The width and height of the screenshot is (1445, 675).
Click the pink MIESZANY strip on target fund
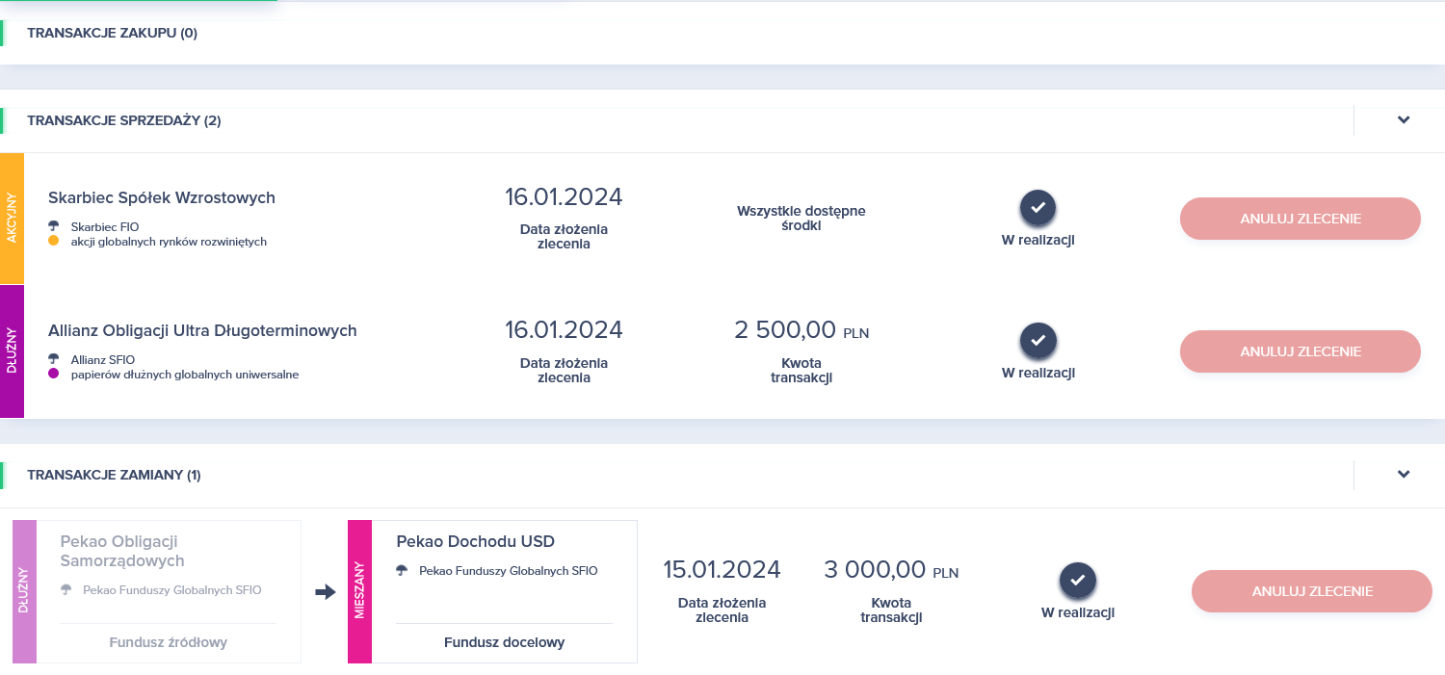[359, 591]
